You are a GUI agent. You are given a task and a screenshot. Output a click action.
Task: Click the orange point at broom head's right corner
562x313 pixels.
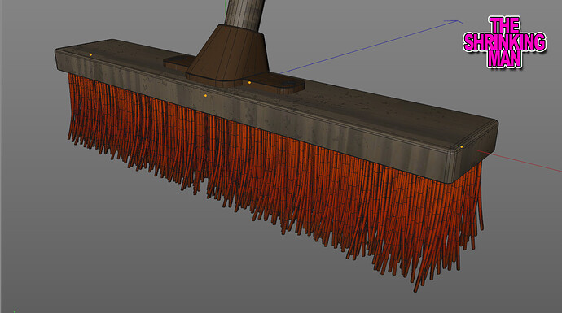point(462,146)
